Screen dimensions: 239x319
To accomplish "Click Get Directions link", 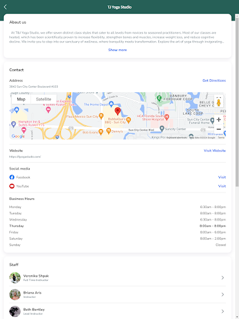I will (214, 80).
